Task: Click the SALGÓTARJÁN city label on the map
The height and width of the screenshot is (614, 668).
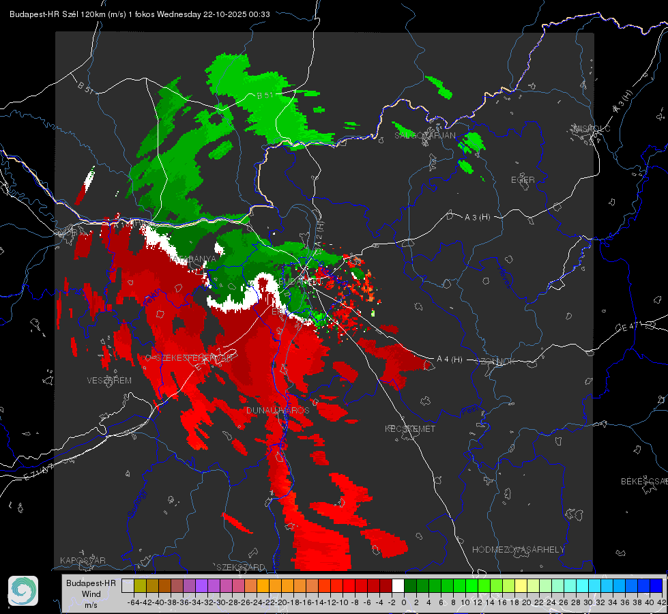Action: [424, 136]
